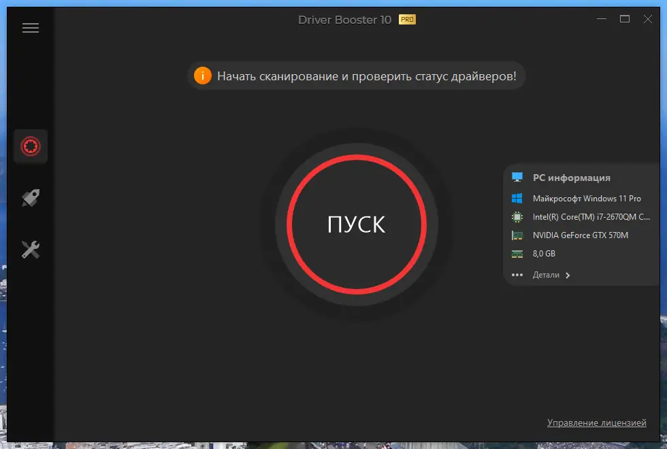Click the orange info icon
The width and height of the screenshot is (667, 449).
pos(203,76)
